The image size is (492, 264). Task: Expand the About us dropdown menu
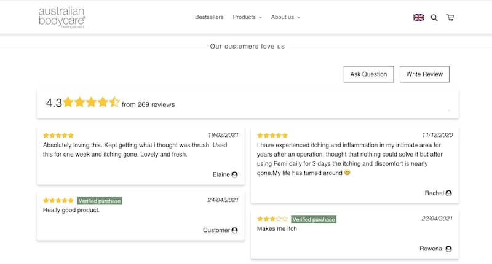tap(285, 17)
